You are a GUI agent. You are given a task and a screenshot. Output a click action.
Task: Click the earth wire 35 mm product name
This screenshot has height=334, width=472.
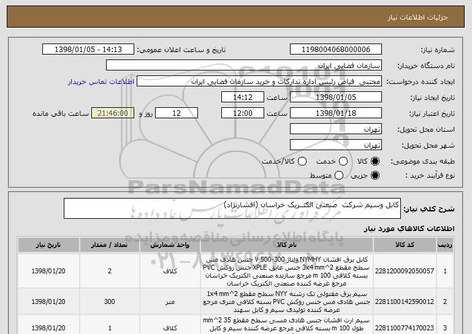[x=287, y=324]
